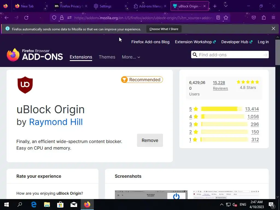Click the padlock site security icon
Screen dimensions: 280x210
point(62,17)
